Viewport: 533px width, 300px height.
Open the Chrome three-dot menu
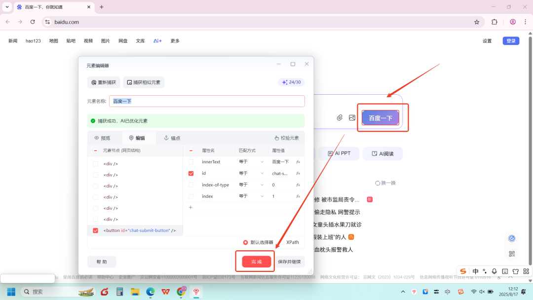click(526, 22)
